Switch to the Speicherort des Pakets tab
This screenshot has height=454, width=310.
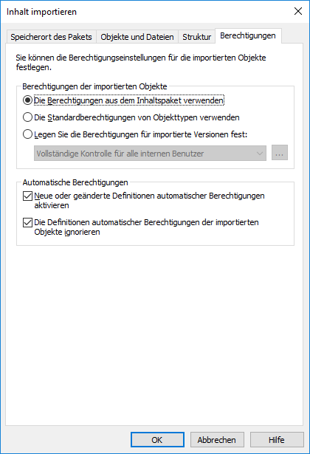tap(51, 37)
